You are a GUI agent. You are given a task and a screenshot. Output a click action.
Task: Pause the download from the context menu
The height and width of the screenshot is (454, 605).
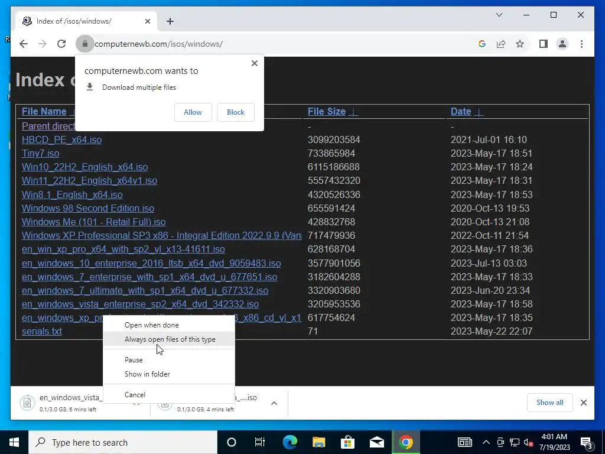169,360
